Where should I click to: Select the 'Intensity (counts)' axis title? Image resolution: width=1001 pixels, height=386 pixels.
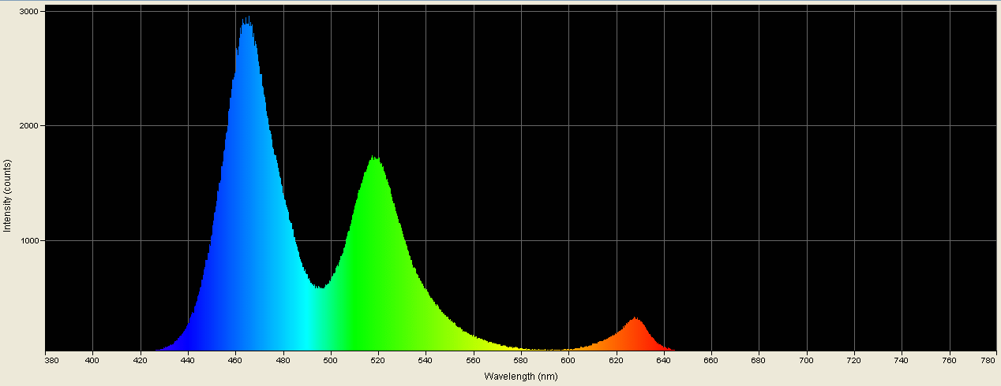tap(7, 195)
